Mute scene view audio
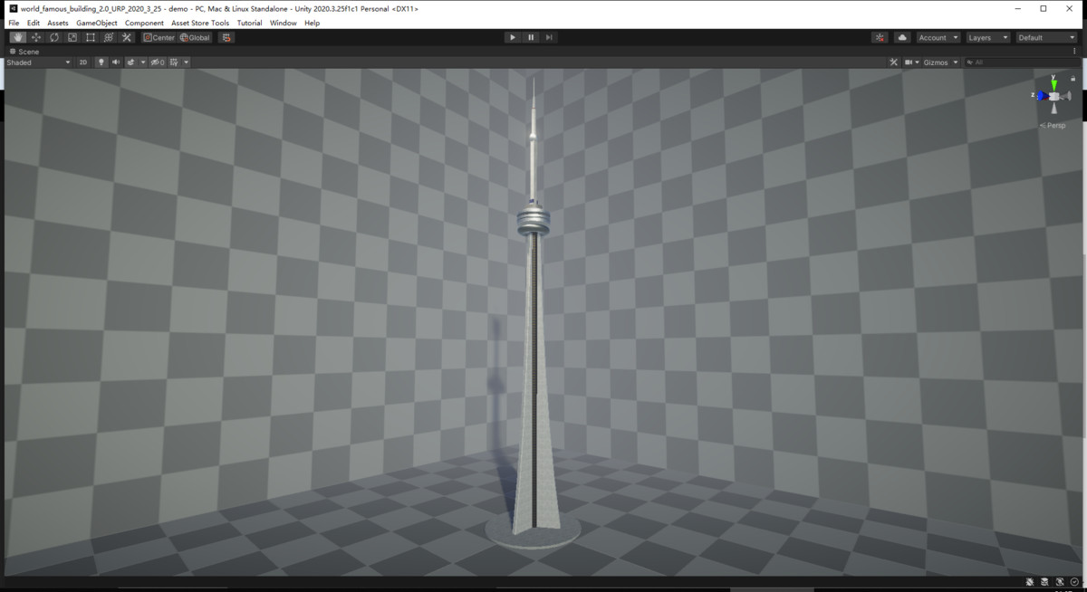The image size is (1087, 592). coord(115,62)
